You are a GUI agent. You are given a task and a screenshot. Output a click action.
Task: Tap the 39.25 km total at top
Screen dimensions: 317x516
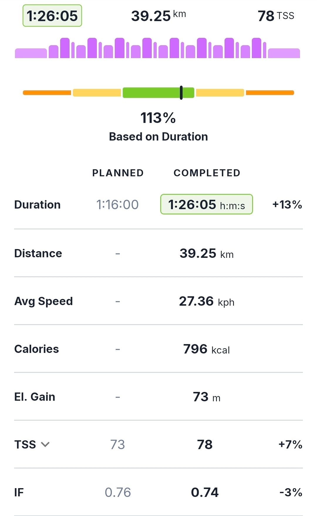click(158, 16)
